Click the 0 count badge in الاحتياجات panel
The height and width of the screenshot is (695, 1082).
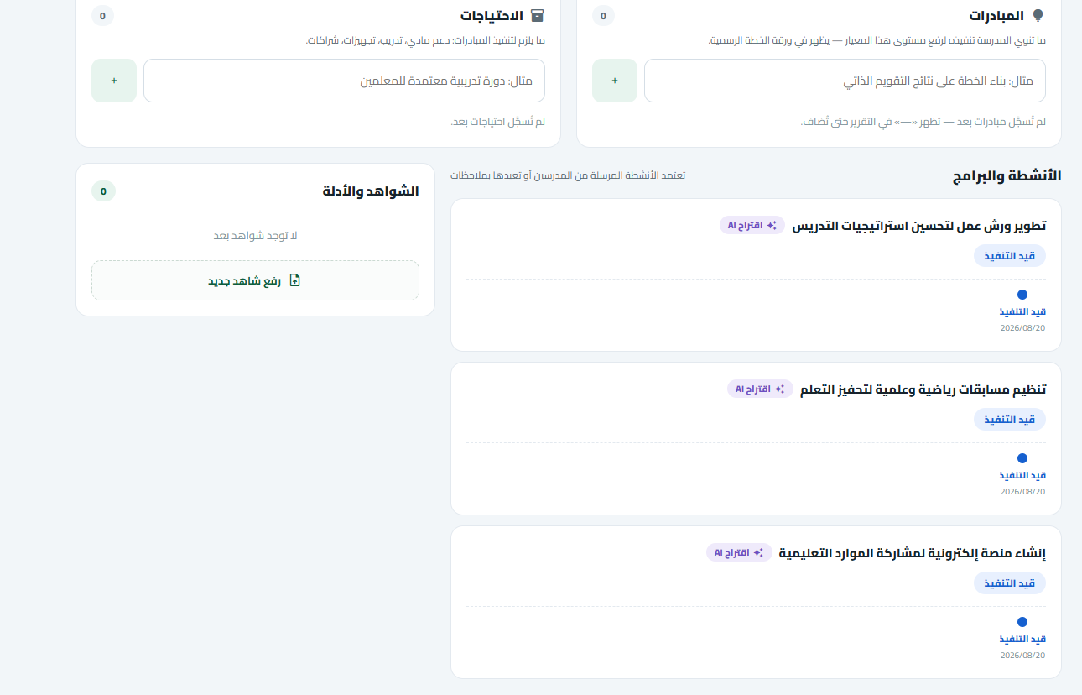[x=102, y=16]
